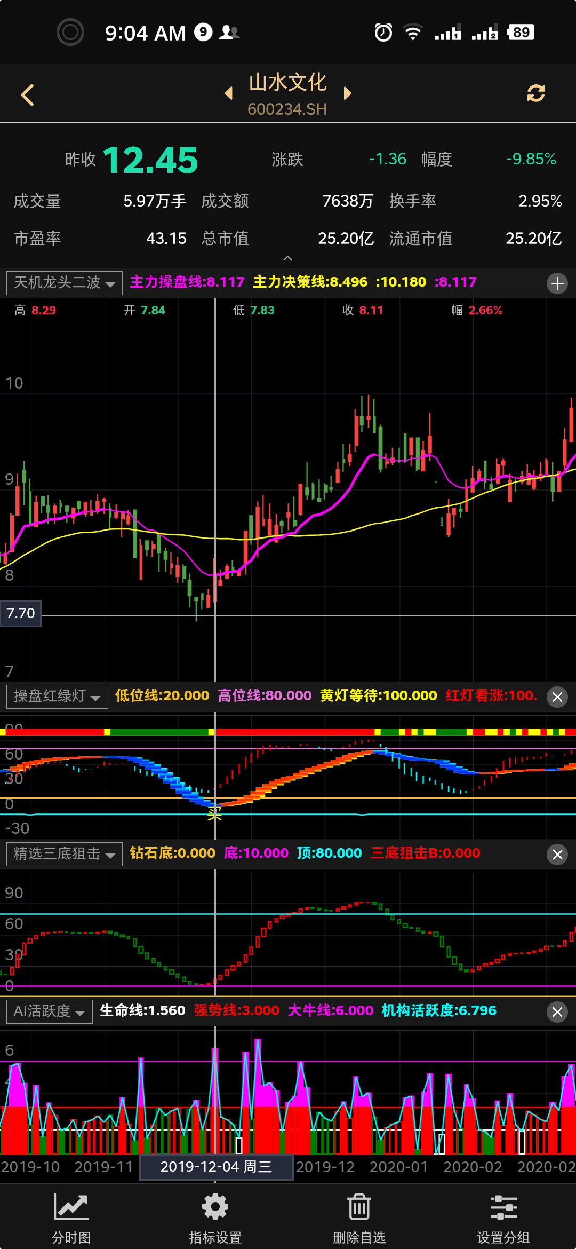Viewport: 576px width, 1249px height.
Task: Open 指标设置 indicator settings
Action: point(215,1218)
